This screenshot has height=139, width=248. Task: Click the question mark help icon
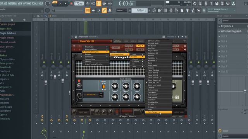click(211, 3)
